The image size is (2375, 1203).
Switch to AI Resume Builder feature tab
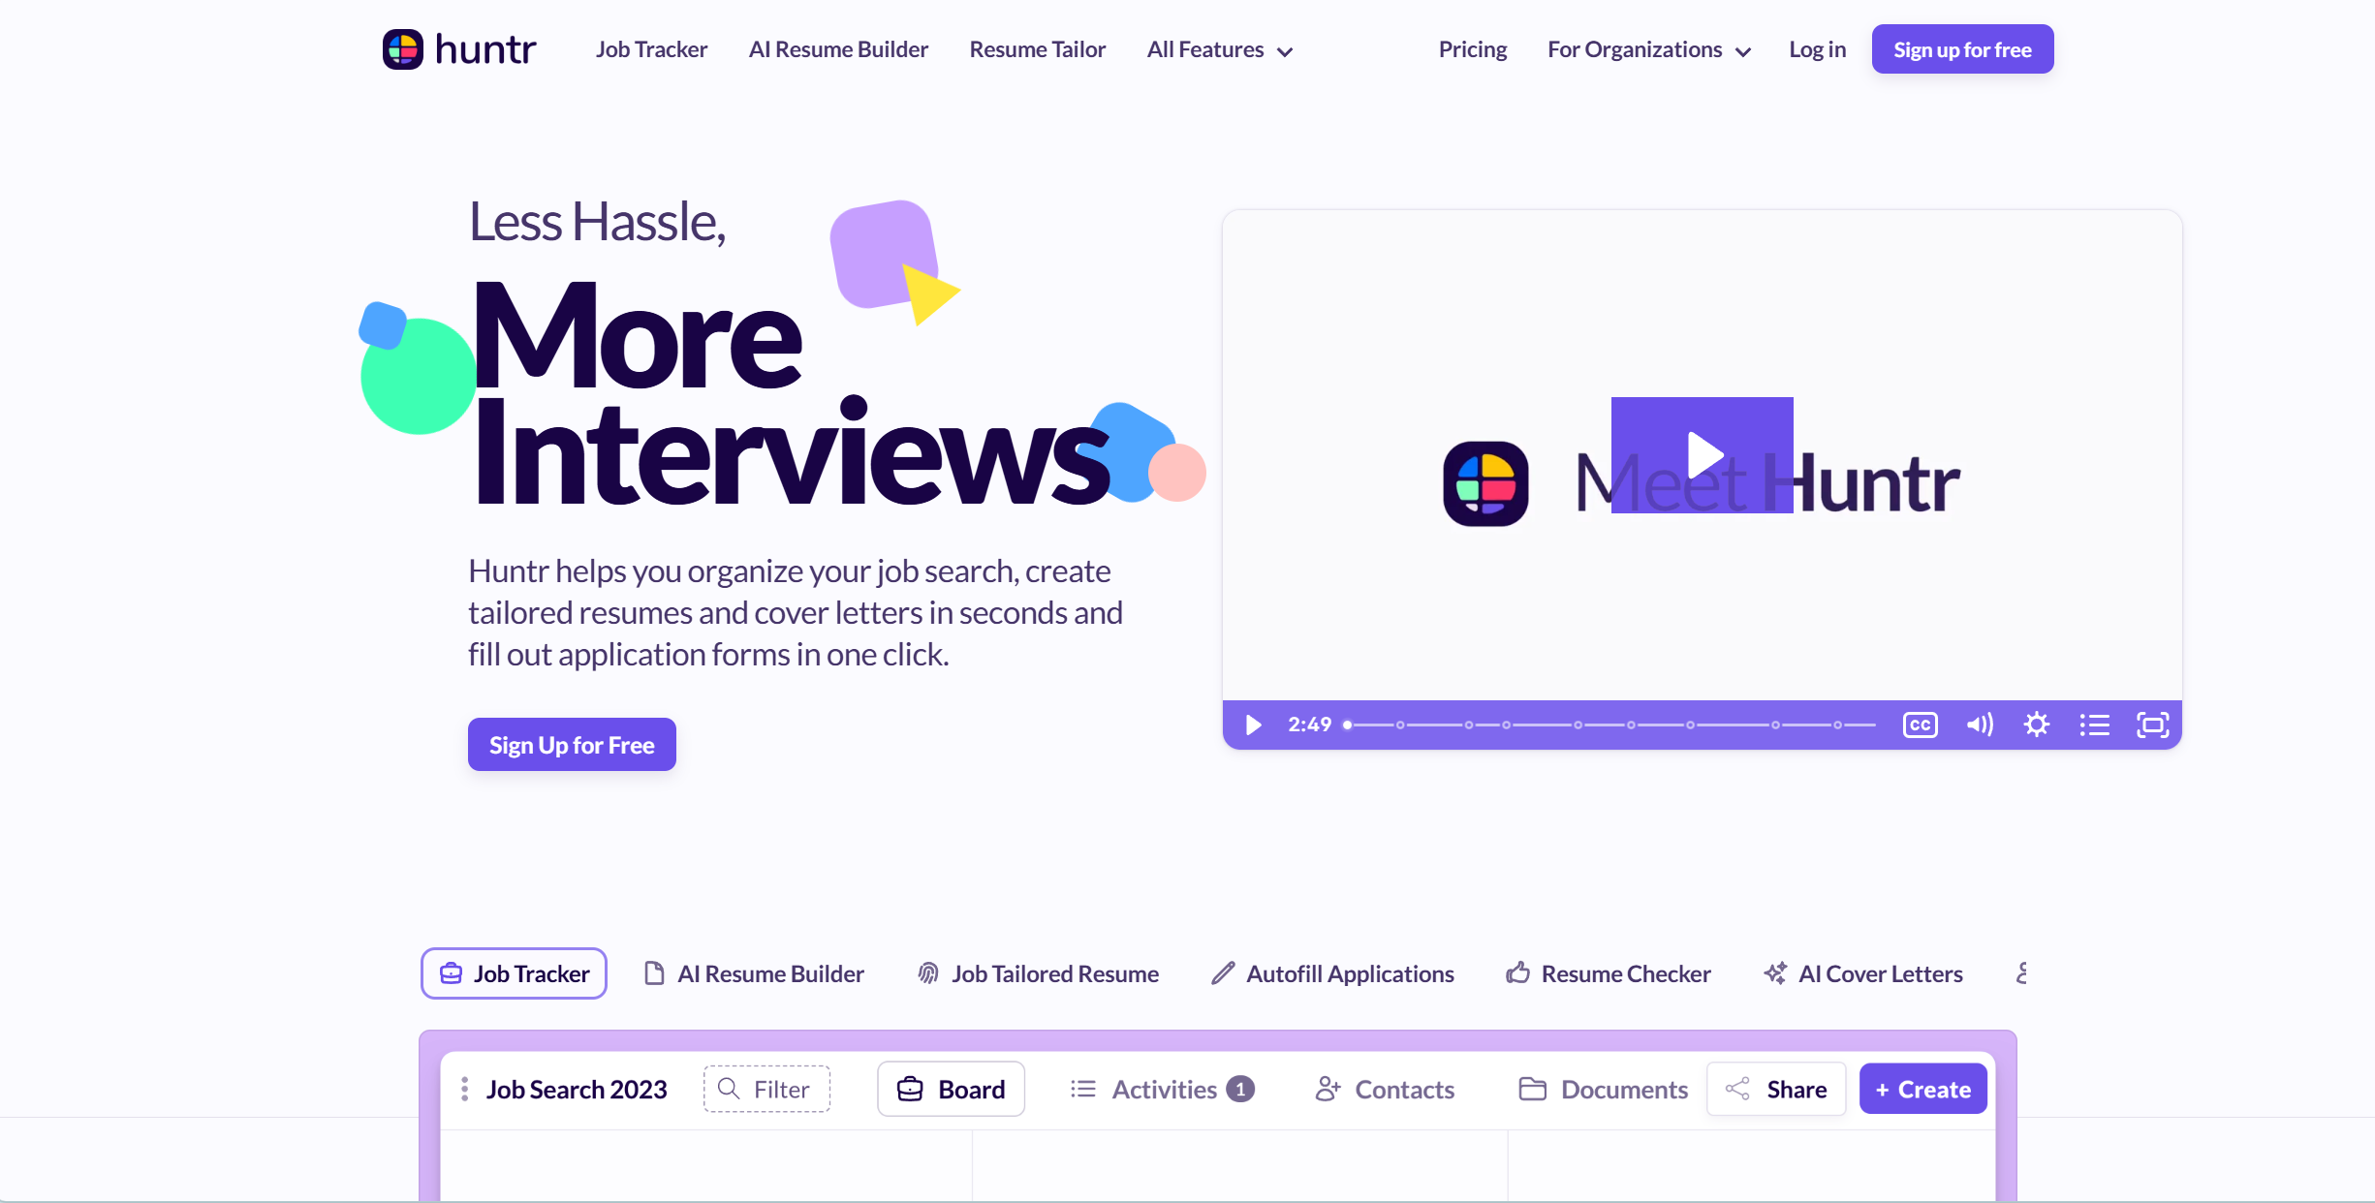[754, 973]
